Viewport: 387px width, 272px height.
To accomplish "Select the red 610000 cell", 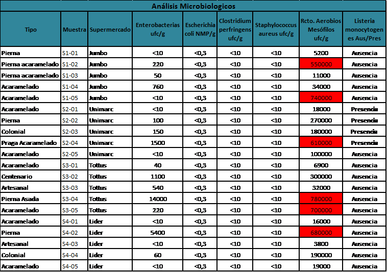I will [x=321, y=142].
